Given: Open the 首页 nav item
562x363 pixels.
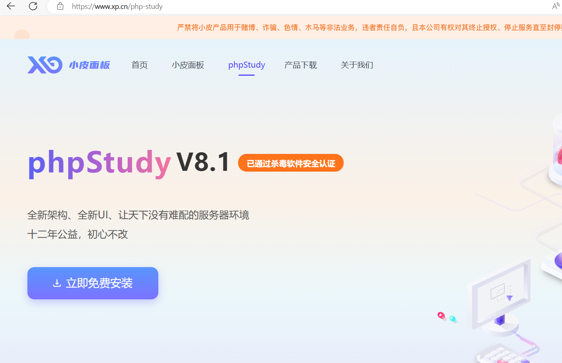Looking at the screenshot, I should coord(140,65).
